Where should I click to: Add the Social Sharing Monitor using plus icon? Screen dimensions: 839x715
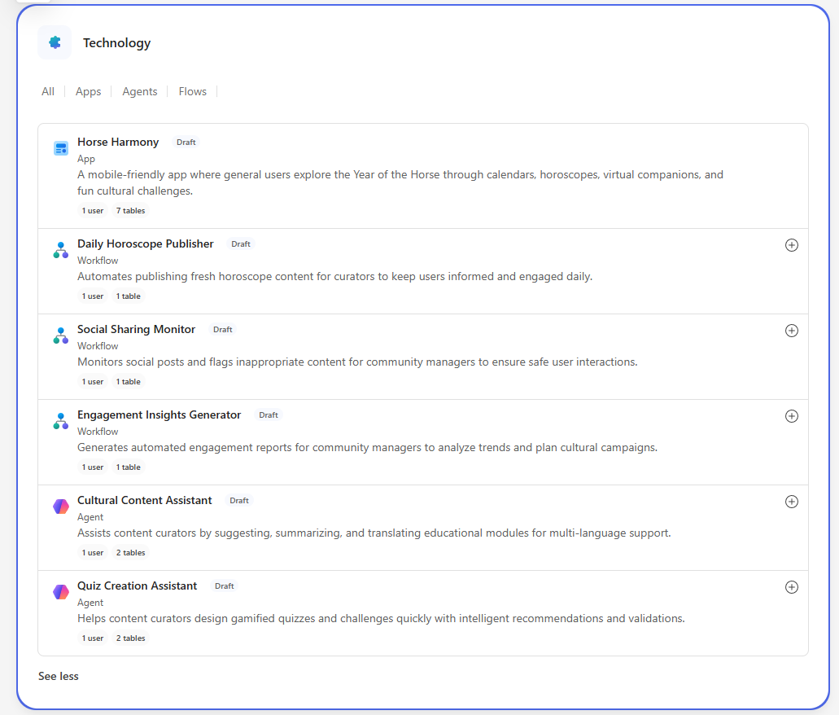tap(791, 331)
